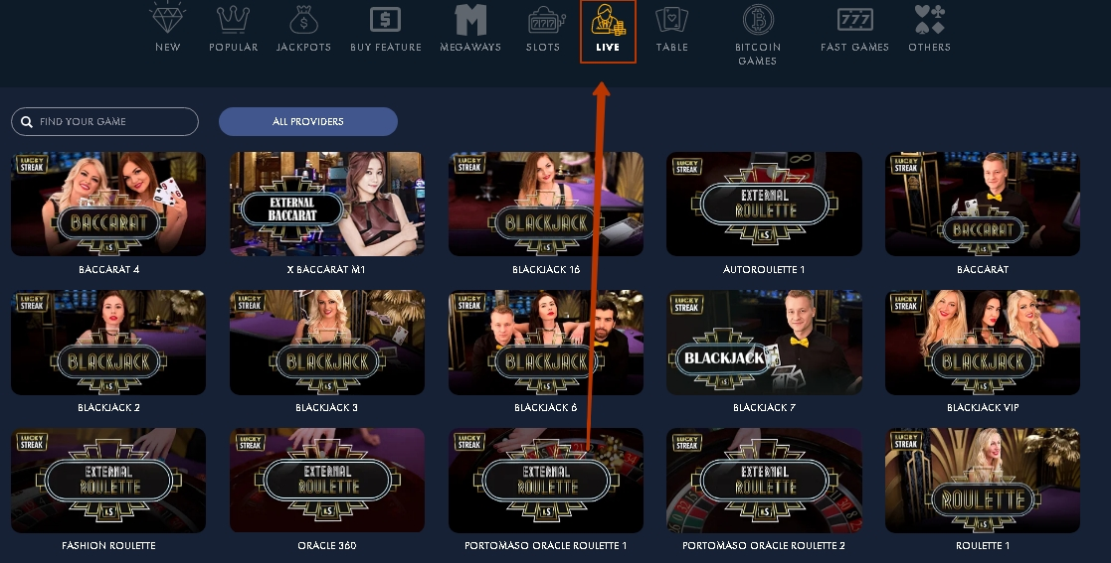The width and height of the screenshot is (1111, 563).
Task: Focus the Find Your Game search field
Action: click(x=104, y=122)
